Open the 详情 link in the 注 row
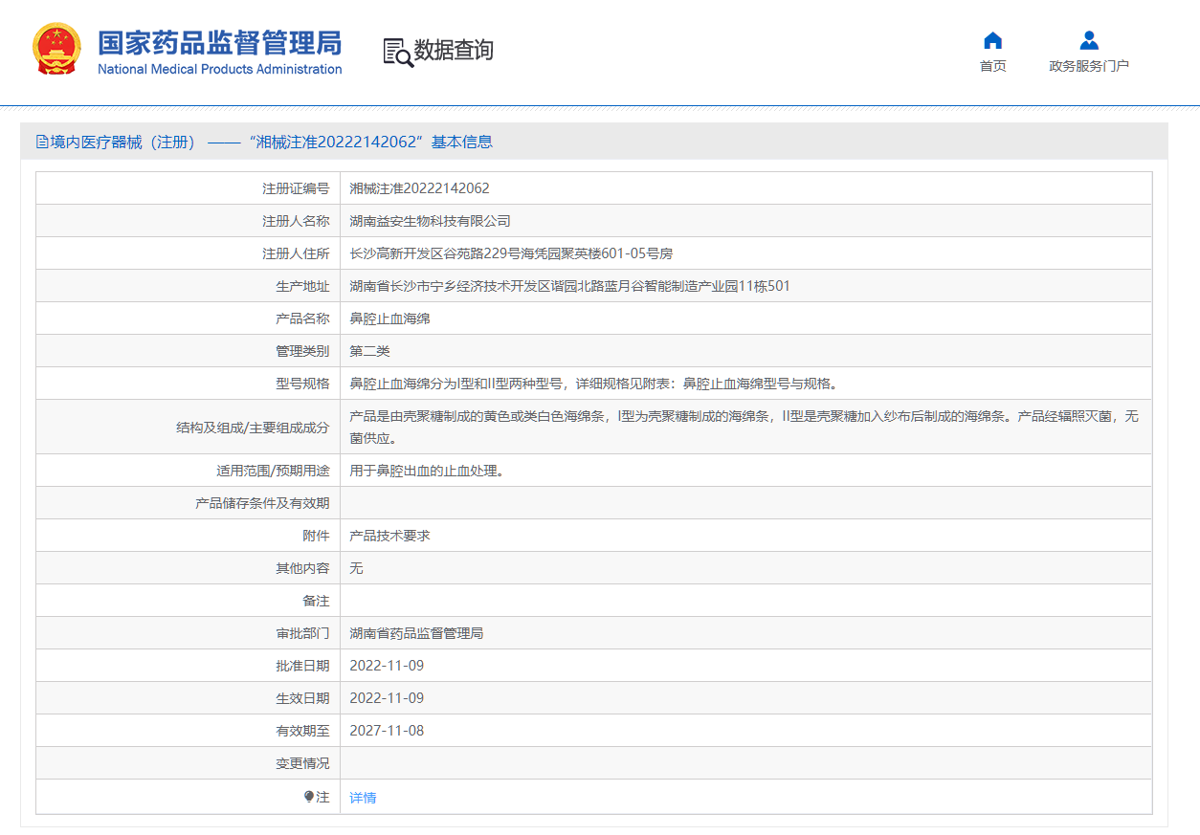 point(363,798)
